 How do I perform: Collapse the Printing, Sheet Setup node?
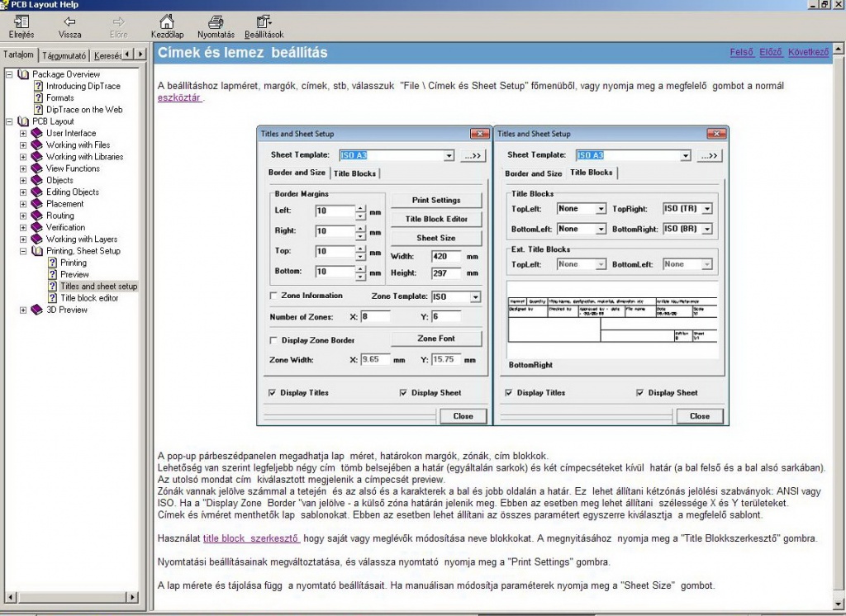[x=23, y=251]
